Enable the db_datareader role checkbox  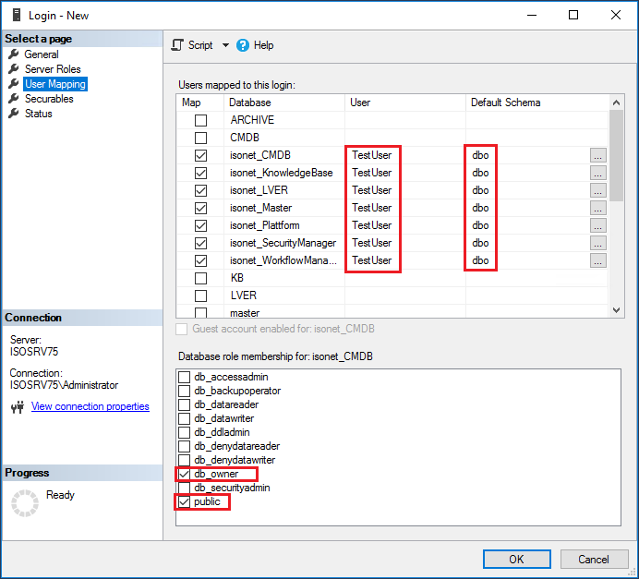point(184,404)
